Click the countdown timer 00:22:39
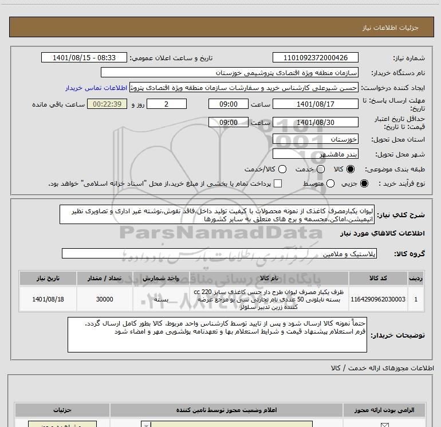Screen dimensions: 441x427 click(107, 104)
